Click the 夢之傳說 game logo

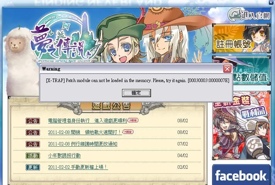point(66,38)
